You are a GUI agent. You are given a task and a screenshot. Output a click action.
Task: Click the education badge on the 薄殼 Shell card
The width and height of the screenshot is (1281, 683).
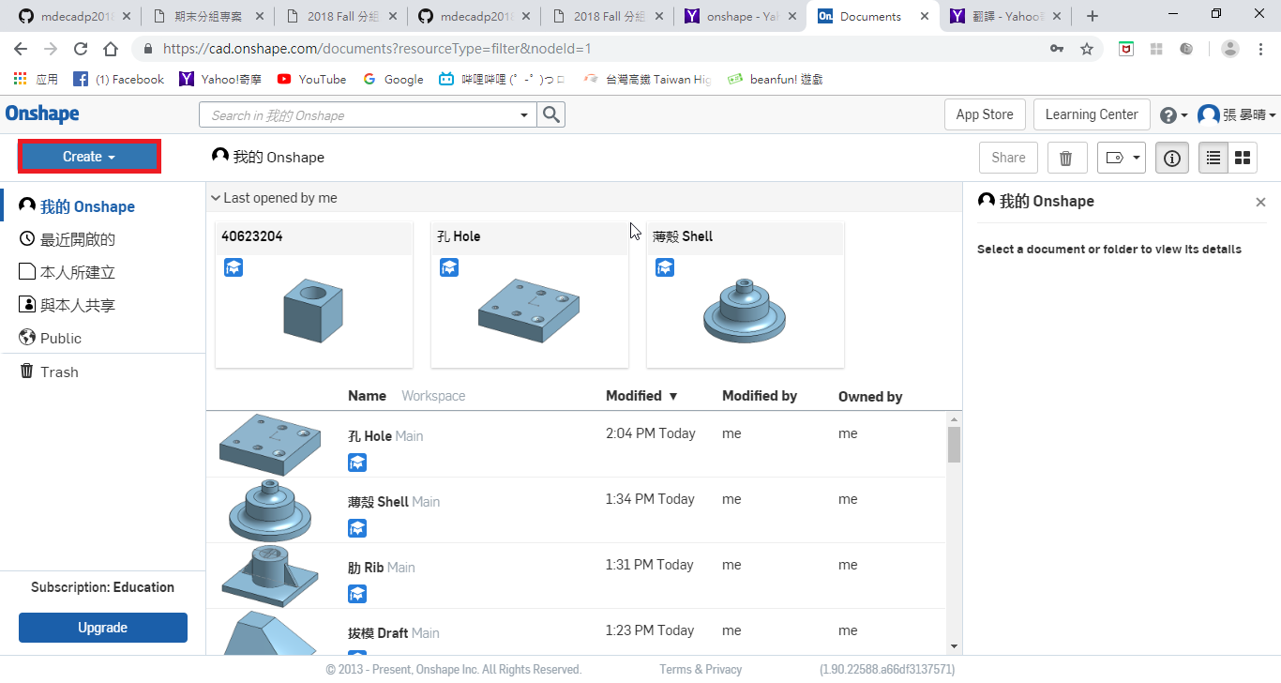[x=665, y=268]
